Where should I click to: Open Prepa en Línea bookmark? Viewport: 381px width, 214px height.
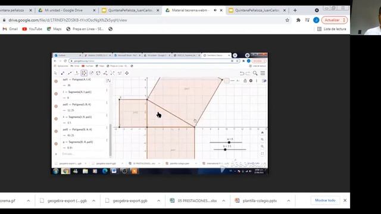(85, 29)
